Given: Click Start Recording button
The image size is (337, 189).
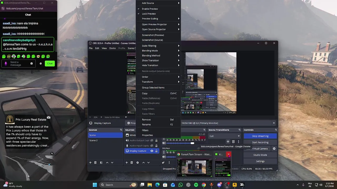Looking at the screenshot, I should point(260,142).
